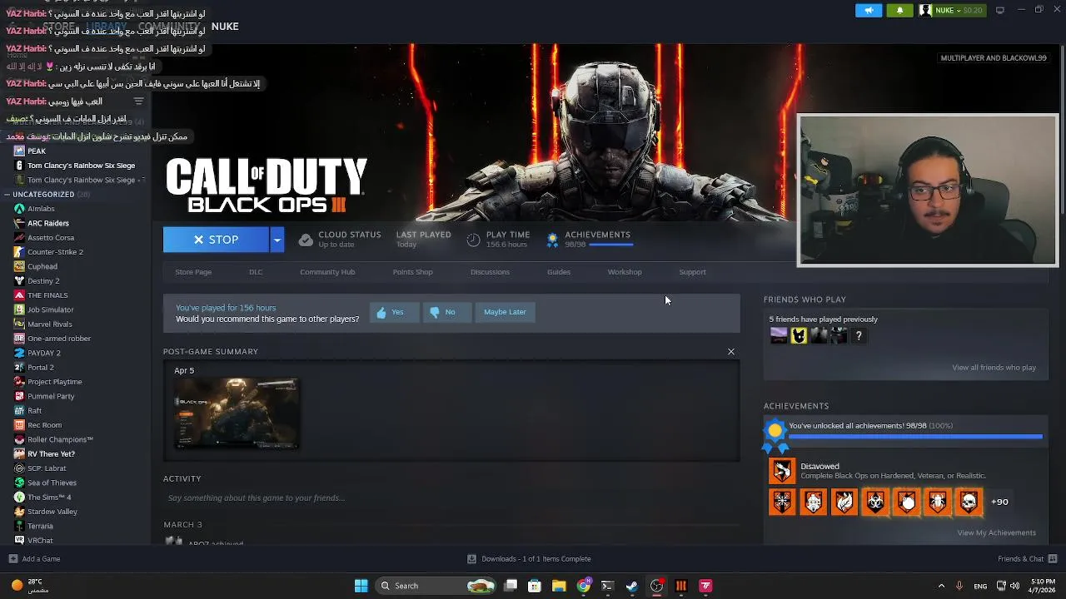Screen dimensions: 1066x599
Task: Click the unknown friend question-mark avatar
Action: pos(859,336)
